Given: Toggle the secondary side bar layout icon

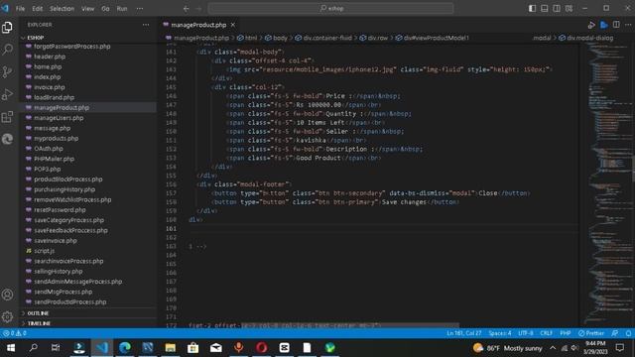Looking at the screenshot, I should pos(557,9).
